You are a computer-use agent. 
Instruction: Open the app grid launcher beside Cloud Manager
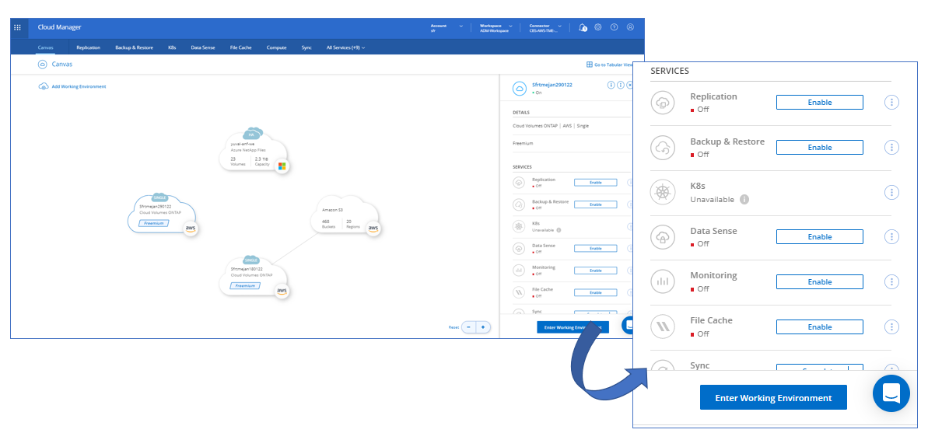click(x=18, y=27)
